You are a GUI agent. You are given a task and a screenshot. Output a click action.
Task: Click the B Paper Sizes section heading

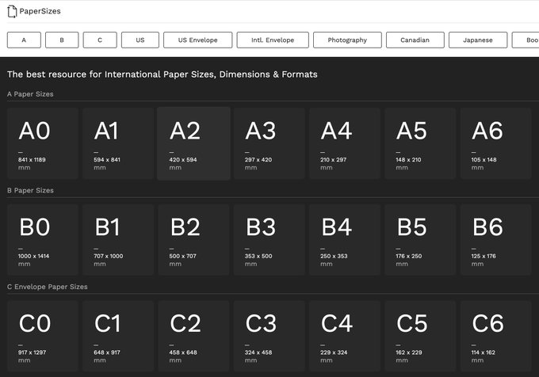pos(30,191)
